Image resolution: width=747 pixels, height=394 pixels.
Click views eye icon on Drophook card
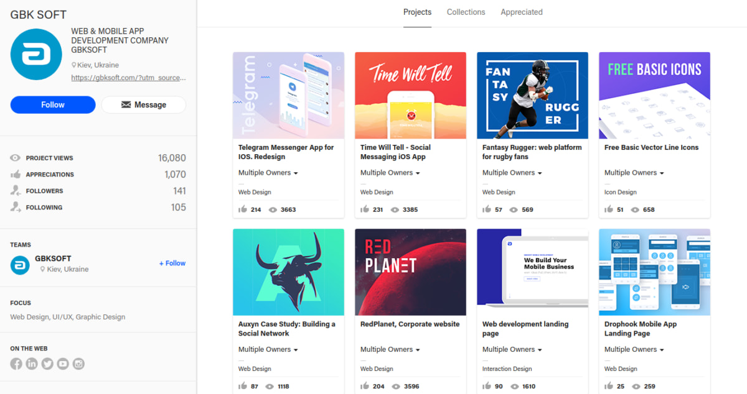(635, 387)
